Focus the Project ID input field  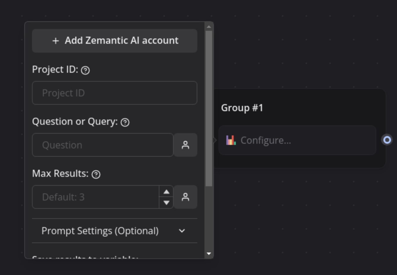[x=115, y=93]
